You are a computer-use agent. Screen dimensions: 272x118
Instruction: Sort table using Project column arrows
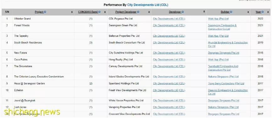point(72,12)
